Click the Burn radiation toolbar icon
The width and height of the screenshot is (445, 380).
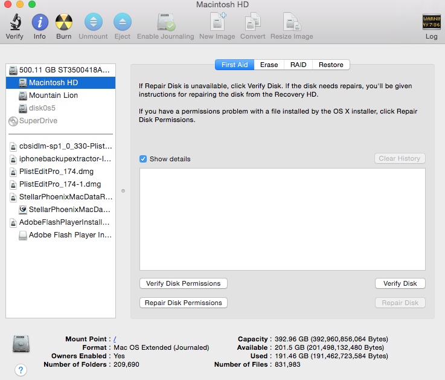point(64,22)
